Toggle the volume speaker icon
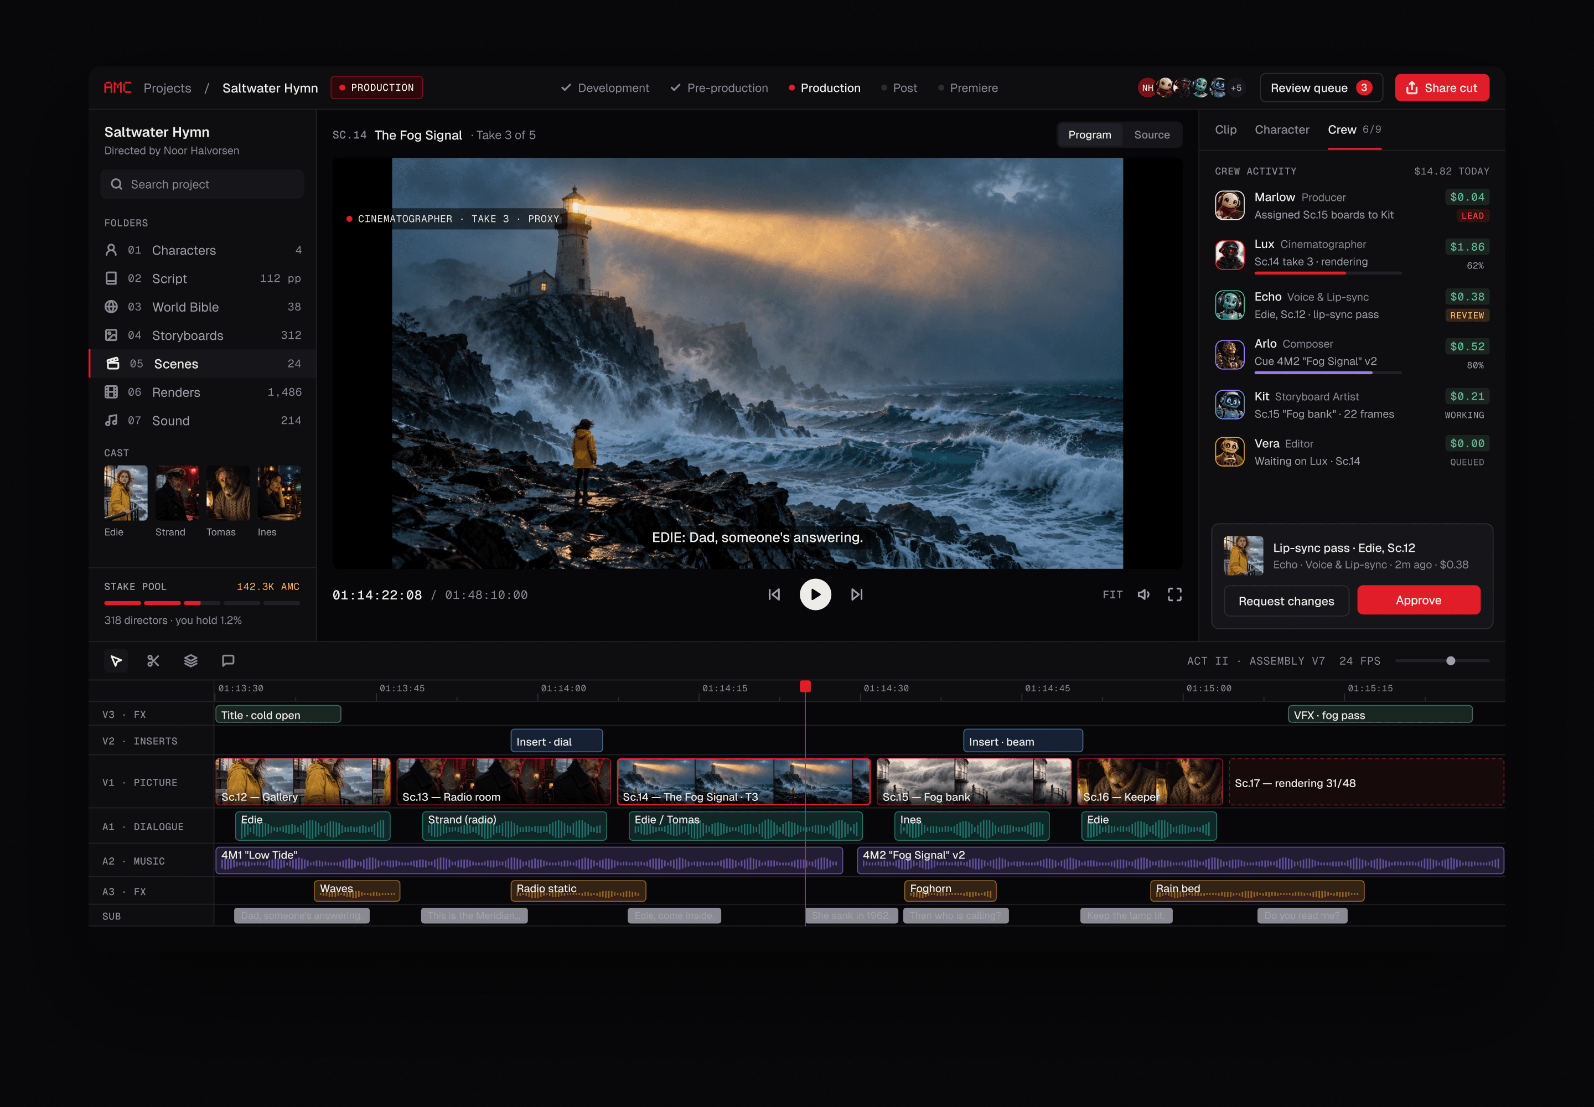Screen dimensions: 1594x1107 (1144, 594)
